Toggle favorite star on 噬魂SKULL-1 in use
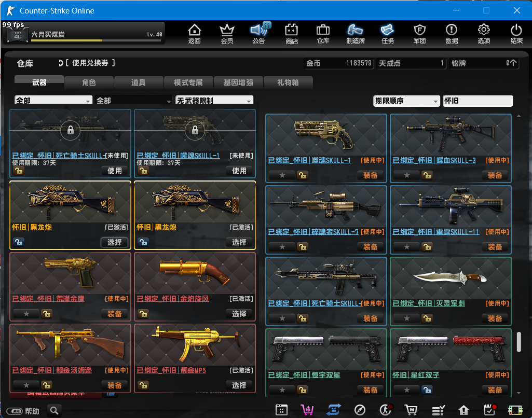Image resolution: width=532 pixels, height=418 pixels. click(282, 175)
